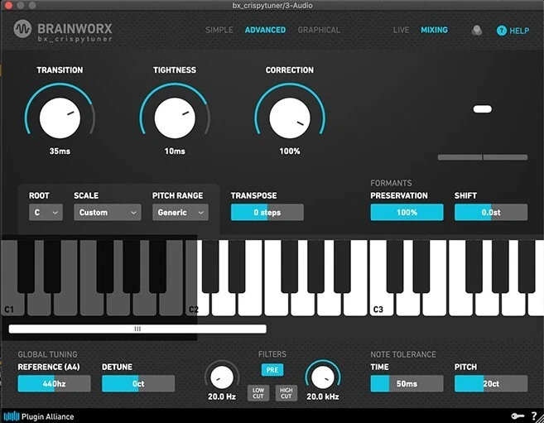Click the TRANSPOSE 0 steps slider

[x=267, y=212]
